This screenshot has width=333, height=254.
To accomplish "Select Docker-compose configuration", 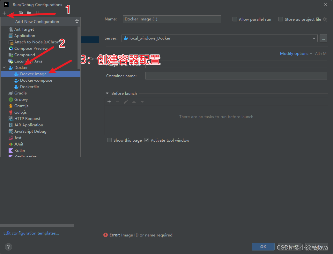I will pos(41,80).
